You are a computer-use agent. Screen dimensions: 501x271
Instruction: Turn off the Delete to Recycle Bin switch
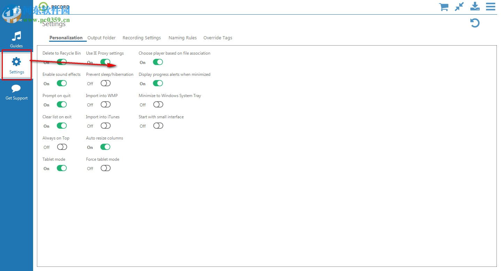[x=62, y=62]
